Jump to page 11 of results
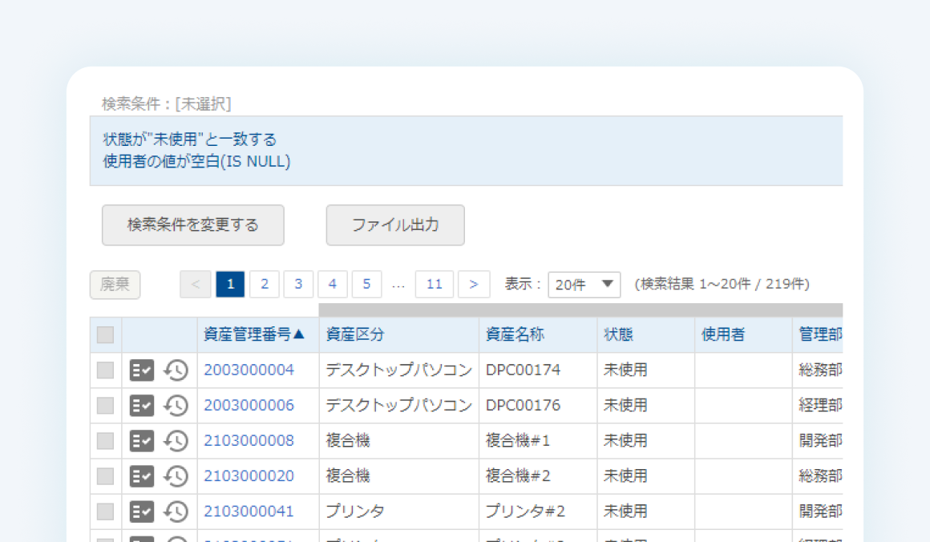This screenshot has width=930, height=542. click(x=435, y=284)
